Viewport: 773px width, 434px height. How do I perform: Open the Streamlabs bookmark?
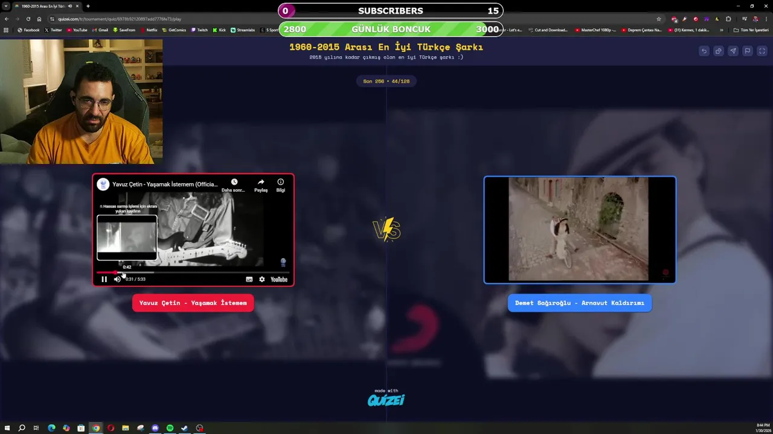point(243,30)
